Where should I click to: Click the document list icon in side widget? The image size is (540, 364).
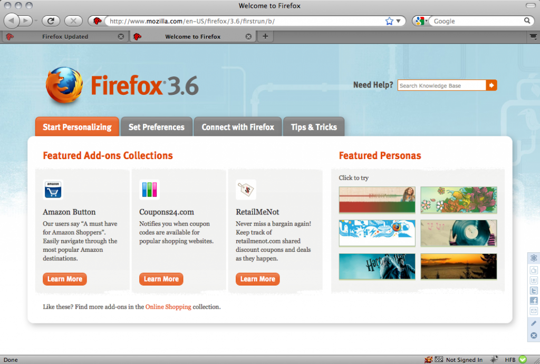tap(534, 280)
